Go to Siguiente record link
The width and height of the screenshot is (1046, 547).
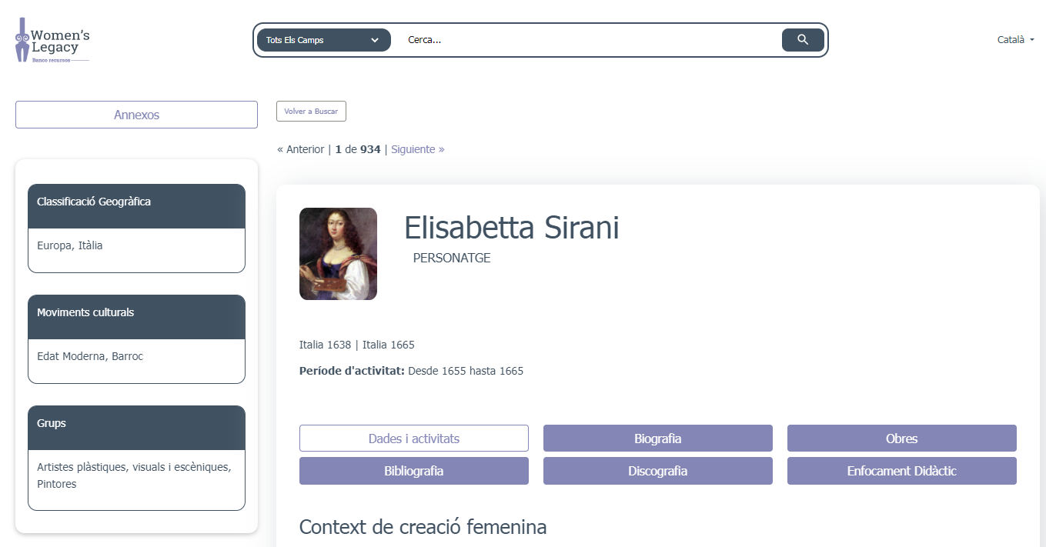tap(417, 149)
